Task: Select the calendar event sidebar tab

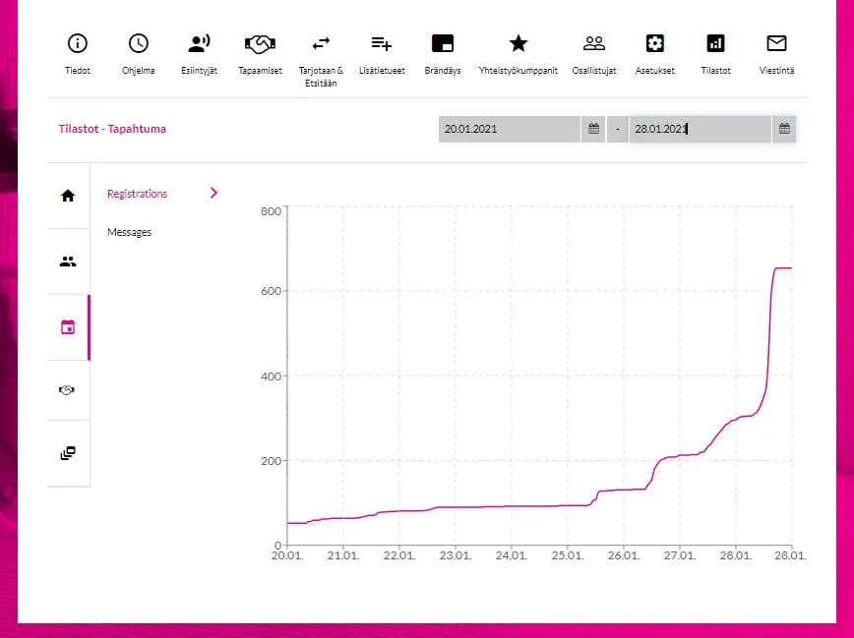Action: point(68,327)
